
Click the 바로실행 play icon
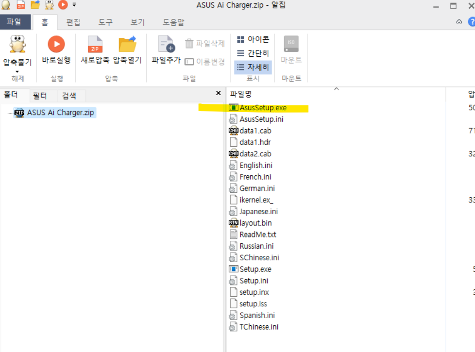[56, 44]
